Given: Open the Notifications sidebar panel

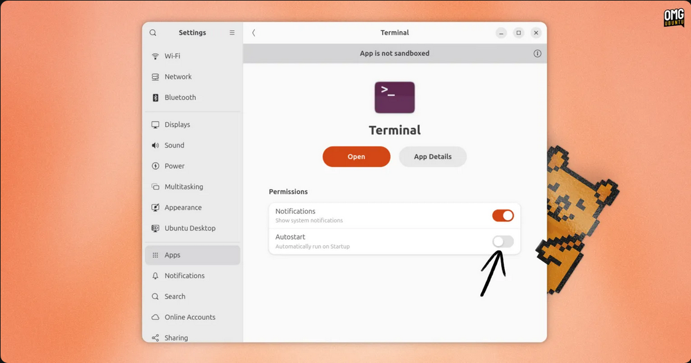Looking at the screenshot, I should 193,276.
